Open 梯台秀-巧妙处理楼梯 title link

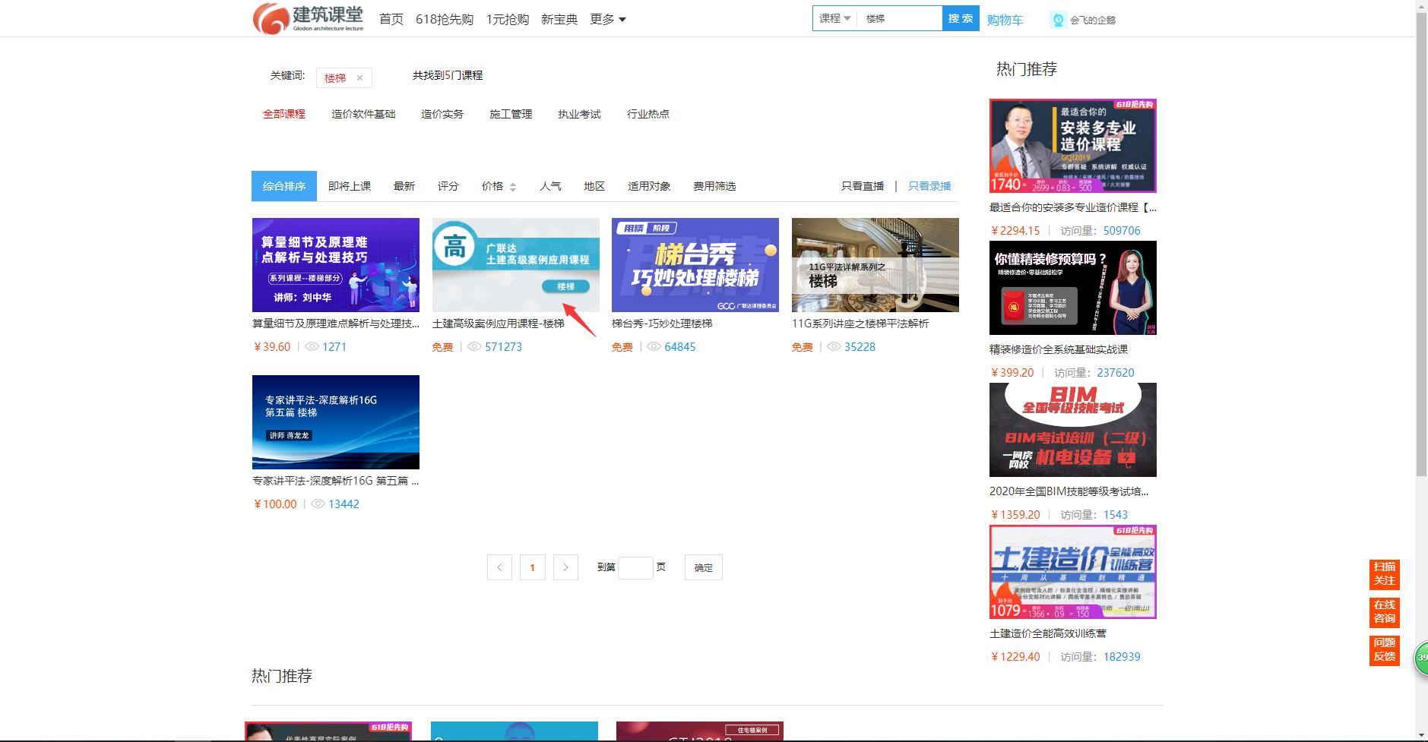tap(662, 324)
